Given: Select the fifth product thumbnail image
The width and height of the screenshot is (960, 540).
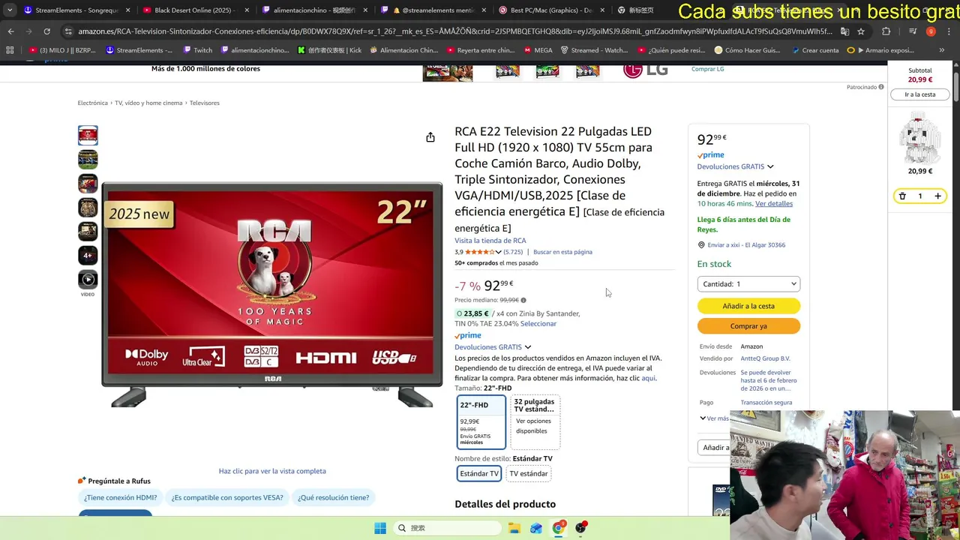Looking at the screenshot, I should pos(88,232).
